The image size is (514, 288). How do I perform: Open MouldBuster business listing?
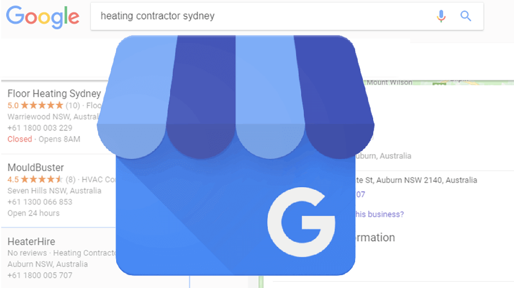pos(36,168)
